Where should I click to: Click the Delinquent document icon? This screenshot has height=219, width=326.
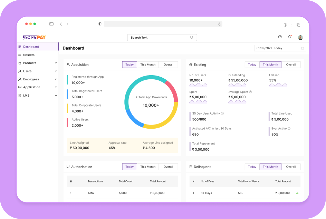[x=191, y=167]
